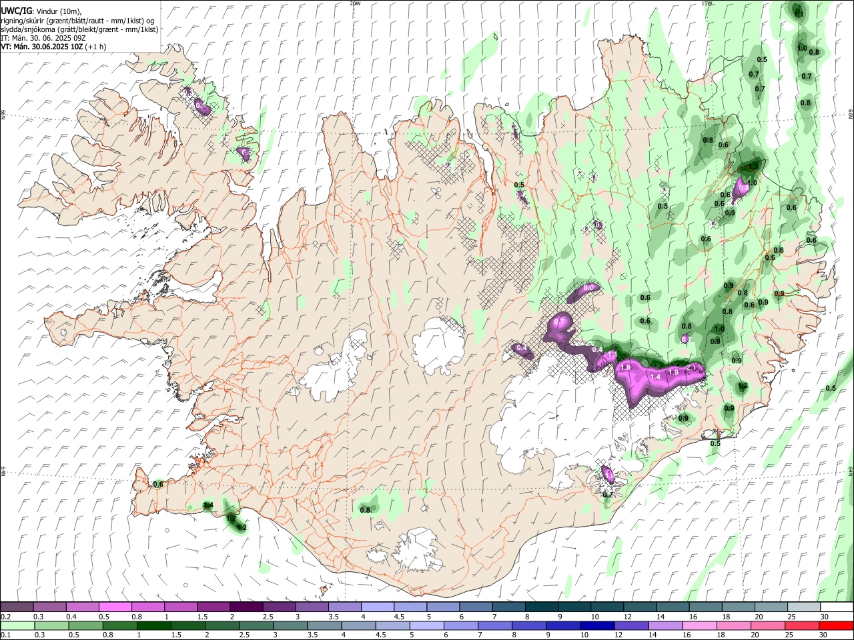Click the dark purple 2 swatch in upper legend
Viewport: 854px width, 640px height.
coord(246,607)
